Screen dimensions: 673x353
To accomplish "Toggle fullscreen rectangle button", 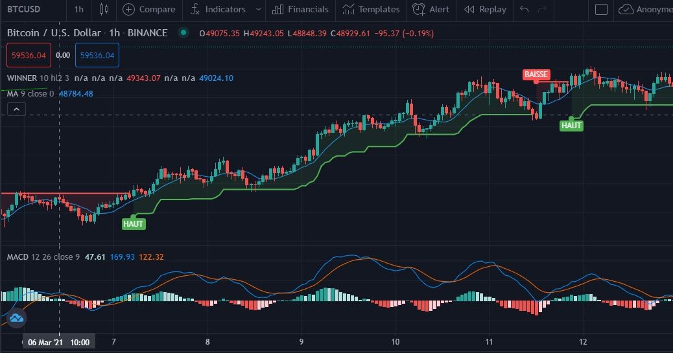I will [x=601, y=9].
